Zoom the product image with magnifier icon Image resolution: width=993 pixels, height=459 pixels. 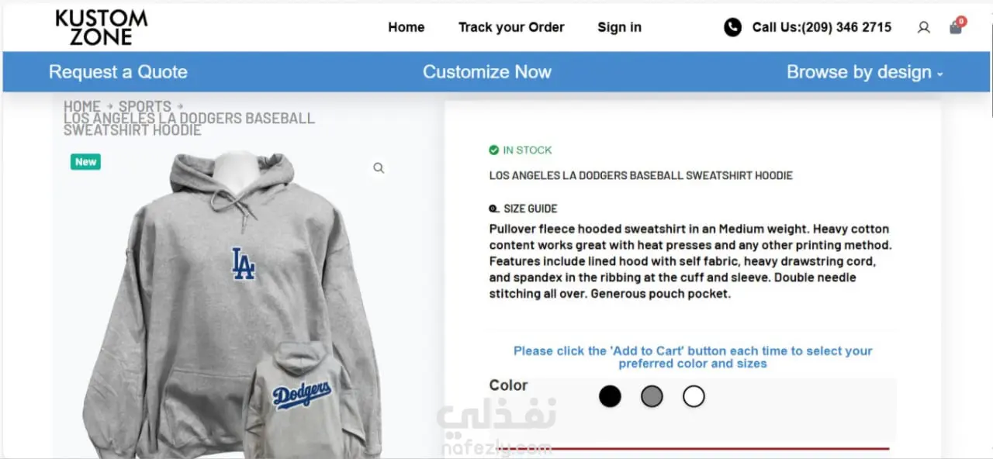[x=379, y=168]
